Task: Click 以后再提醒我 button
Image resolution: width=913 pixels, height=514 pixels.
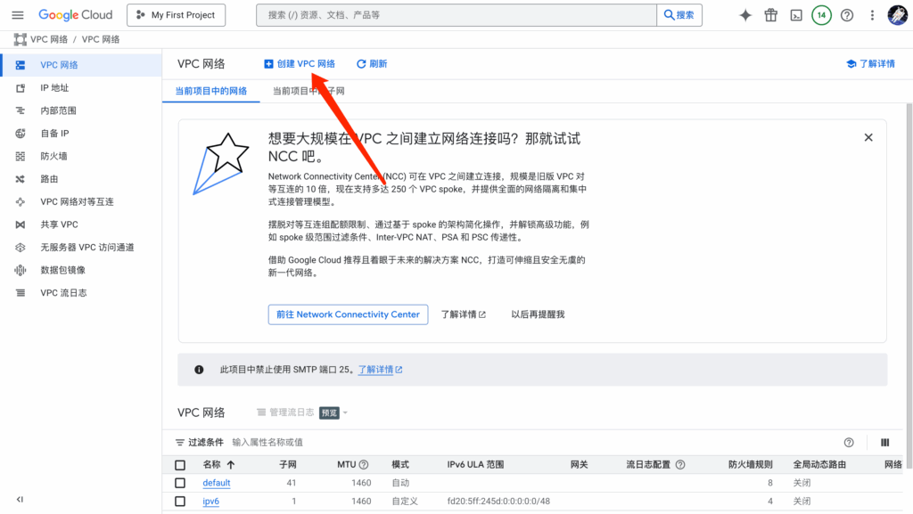Action: 538,314
